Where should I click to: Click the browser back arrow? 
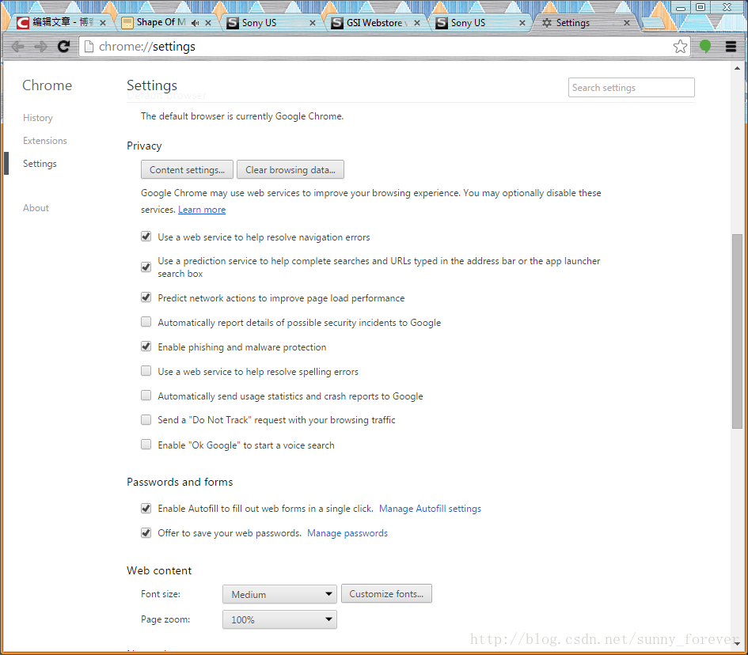pyautogui.click(x=18, y=46)
